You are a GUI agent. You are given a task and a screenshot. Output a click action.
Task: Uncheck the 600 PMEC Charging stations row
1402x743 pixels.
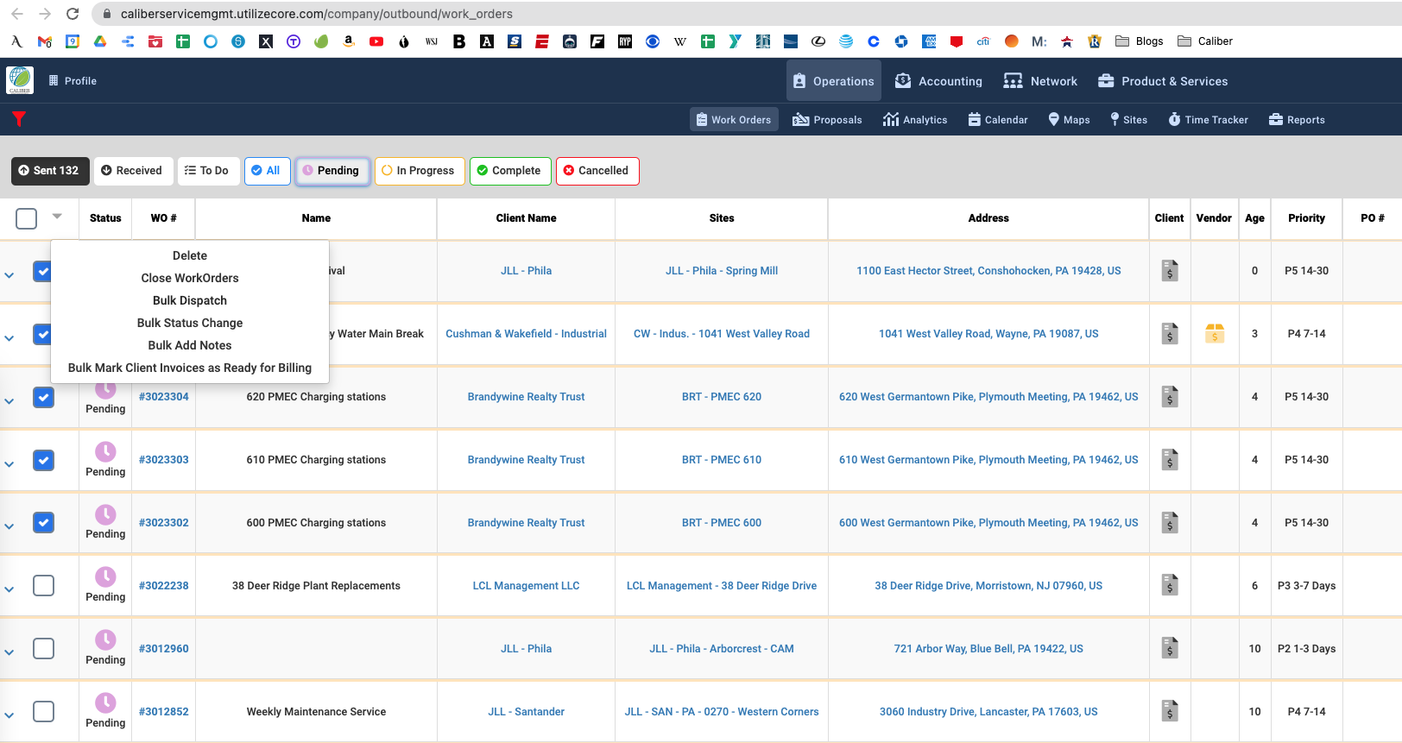[x=43, y=522]
